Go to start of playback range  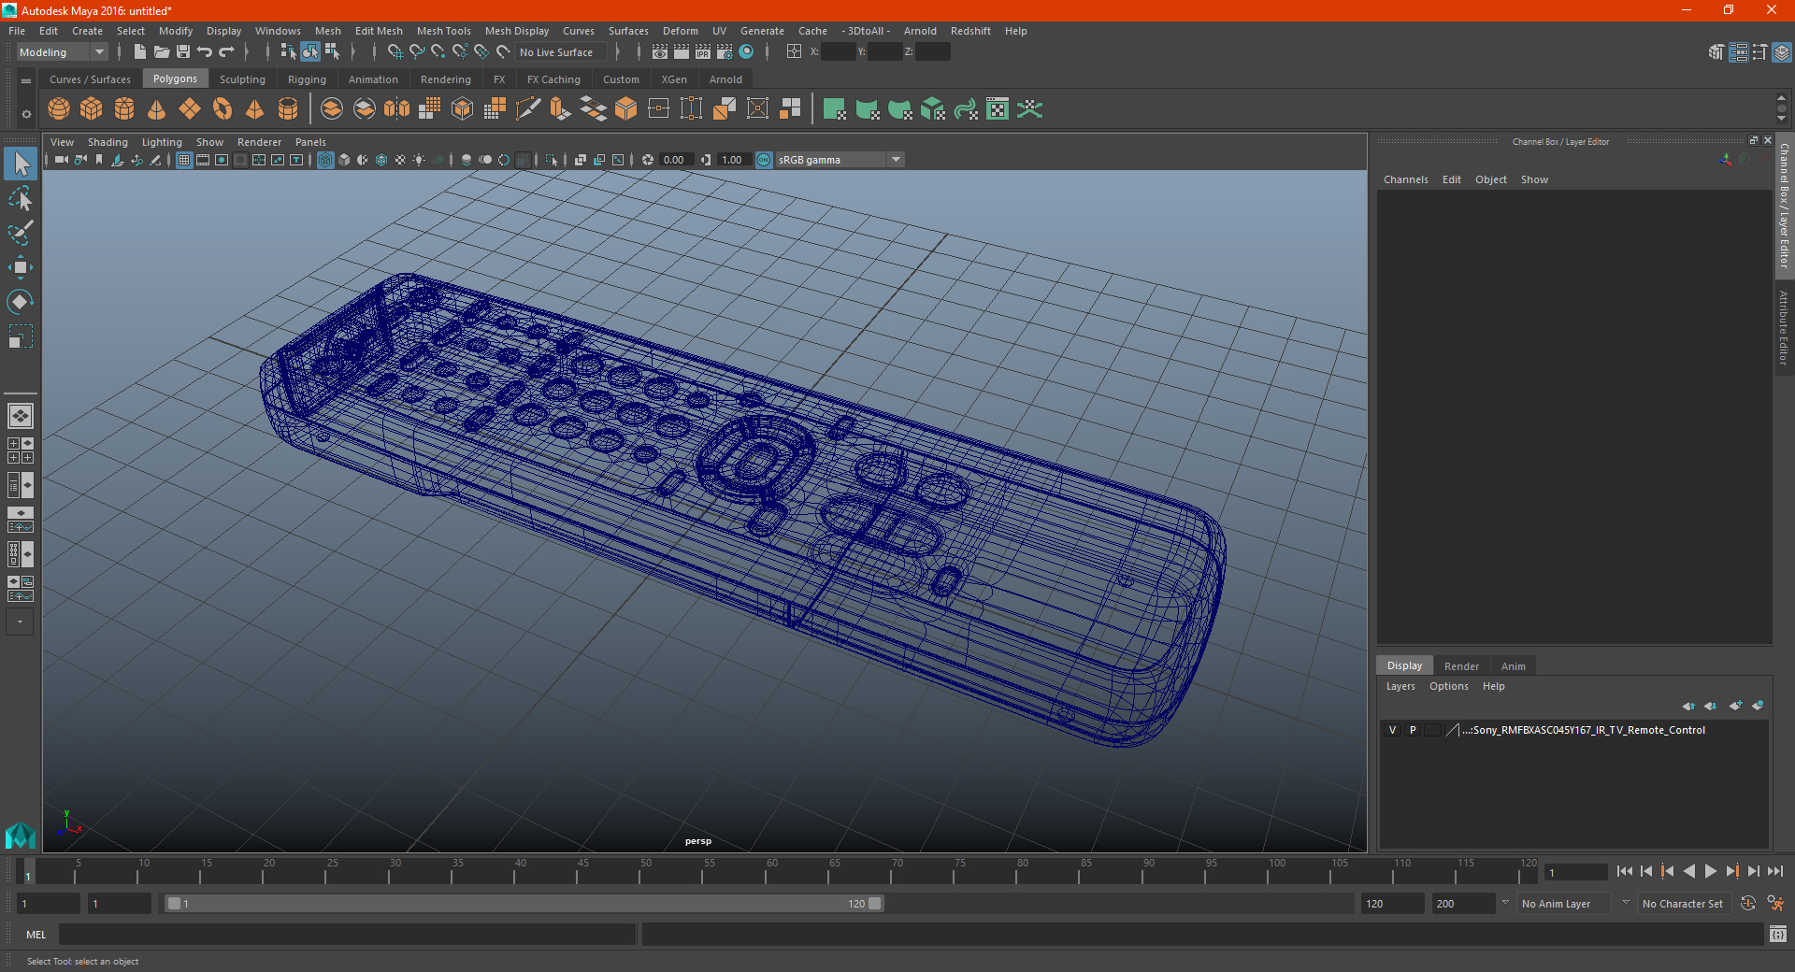click(1625, 871)
